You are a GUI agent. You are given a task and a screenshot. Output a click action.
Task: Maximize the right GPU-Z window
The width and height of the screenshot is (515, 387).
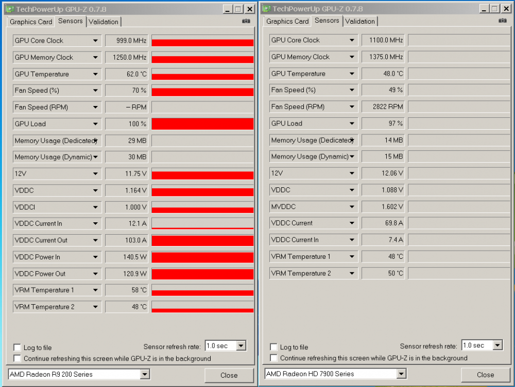pos(494,9)
